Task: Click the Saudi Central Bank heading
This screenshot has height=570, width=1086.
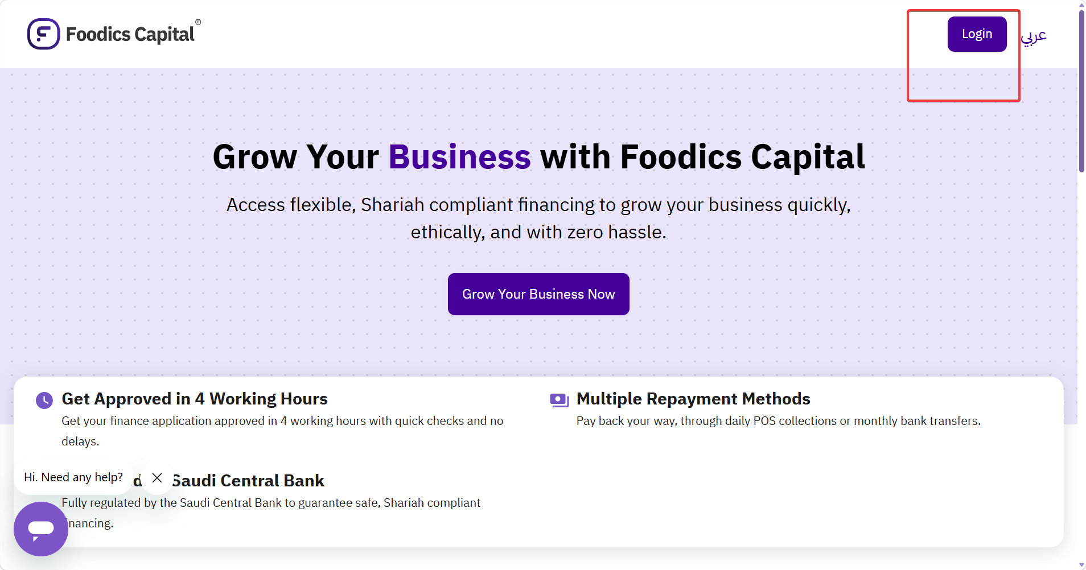Action: point(248,481)
